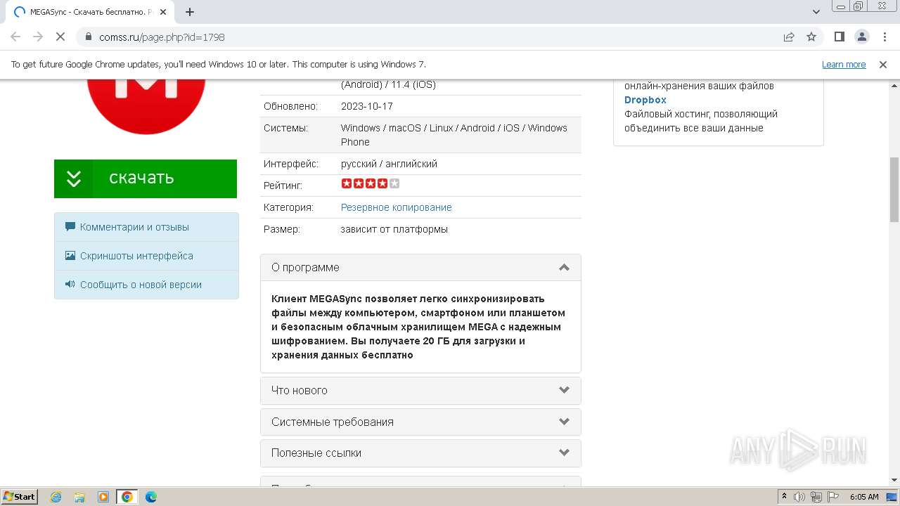Expand the Полезные ссылки section
The height and width of the screenshot is (506, 900).
[420, 453]
